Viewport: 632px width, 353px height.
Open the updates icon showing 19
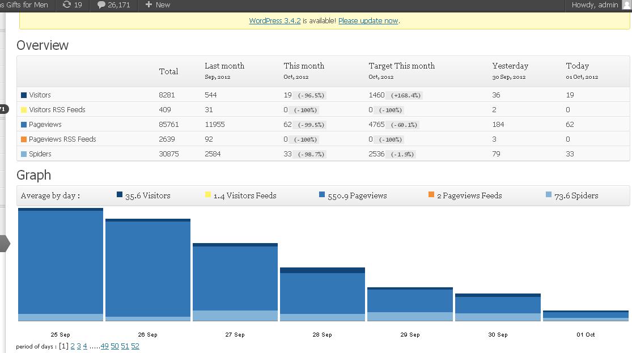point(73,5)
